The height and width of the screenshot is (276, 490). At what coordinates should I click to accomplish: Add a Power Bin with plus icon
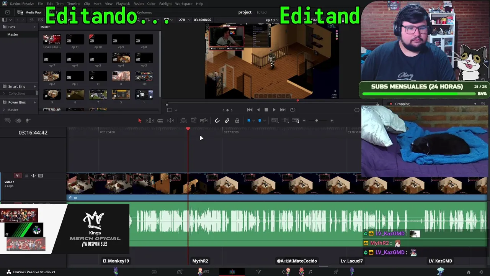pos(34,102)
